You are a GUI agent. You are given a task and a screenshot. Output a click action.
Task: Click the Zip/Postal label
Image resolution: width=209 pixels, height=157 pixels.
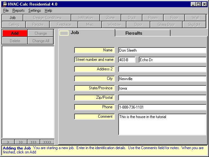click(x=94, y=97)
